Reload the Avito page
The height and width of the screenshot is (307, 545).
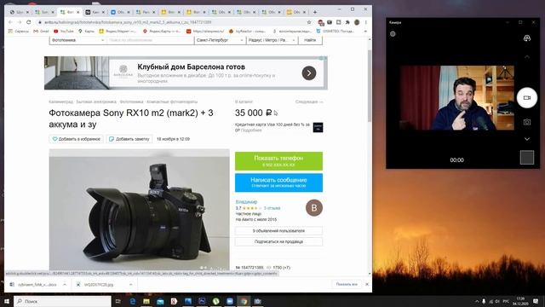[x=28, y=22]
